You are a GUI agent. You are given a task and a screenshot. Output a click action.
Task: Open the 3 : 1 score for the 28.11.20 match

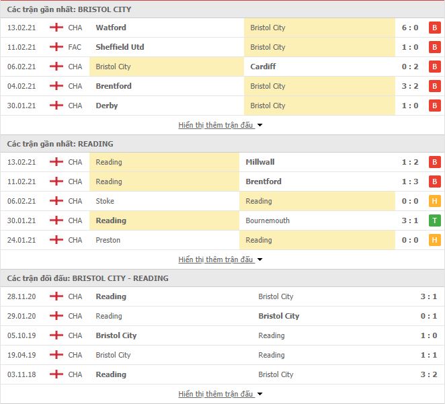coord(429,296)
